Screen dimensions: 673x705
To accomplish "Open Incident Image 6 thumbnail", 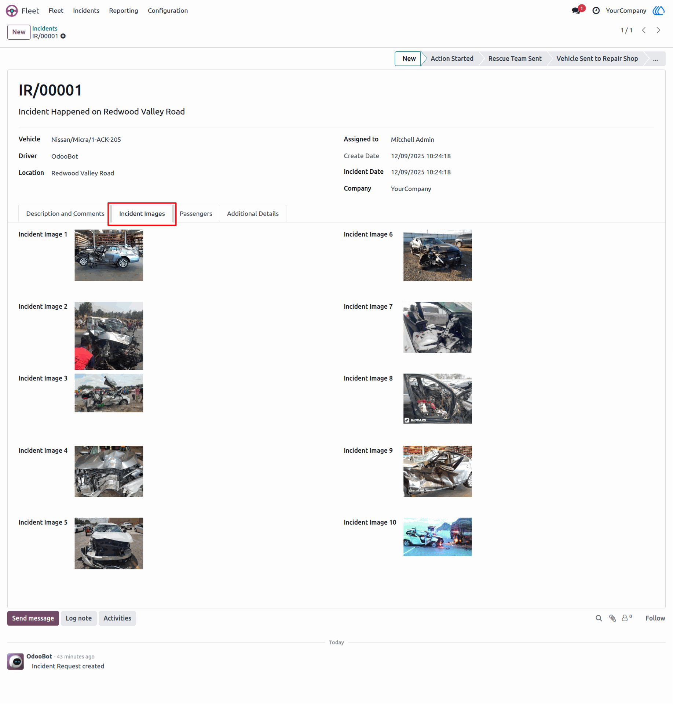I will (438, 256).
